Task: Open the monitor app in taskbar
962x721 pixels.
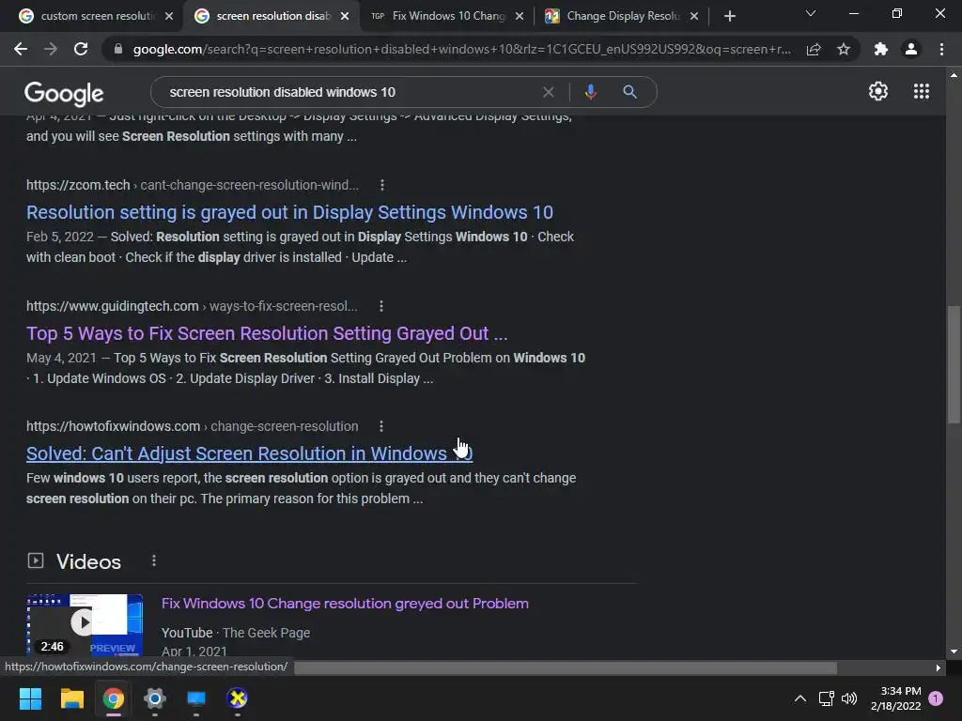Action: point(196,698)
